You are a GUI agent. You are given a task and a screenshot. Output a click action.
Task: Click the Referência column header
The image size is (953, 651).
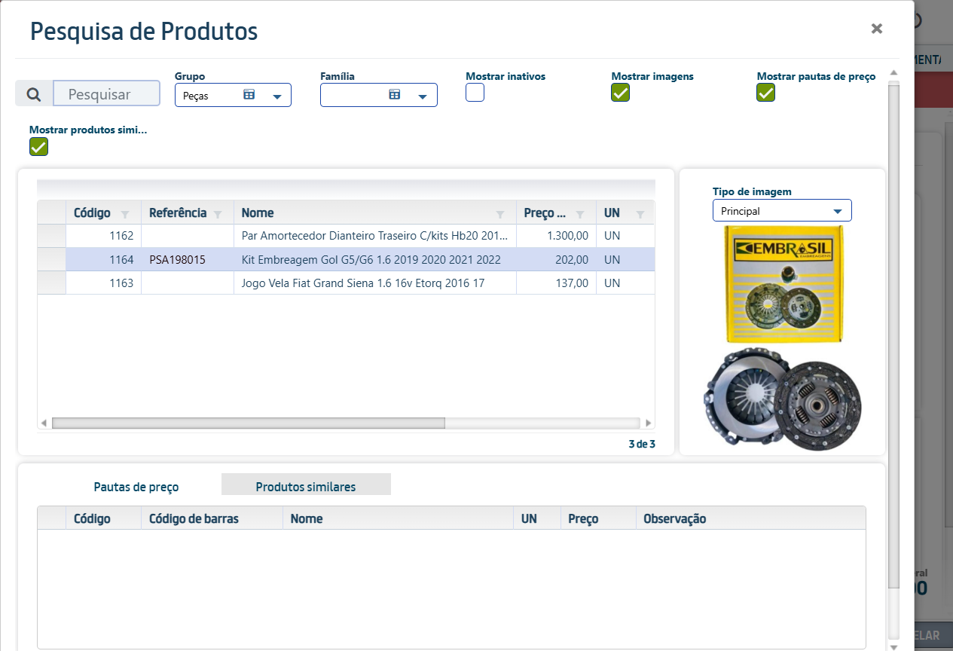coord(178,213)
